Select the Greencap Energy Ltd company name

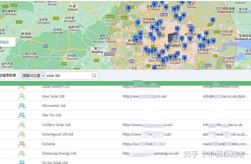point(59,153)
